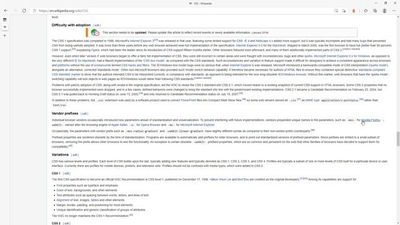400x225 pixels.
Task: Edit the CSS 2 subsection
Action: point(66,224)
